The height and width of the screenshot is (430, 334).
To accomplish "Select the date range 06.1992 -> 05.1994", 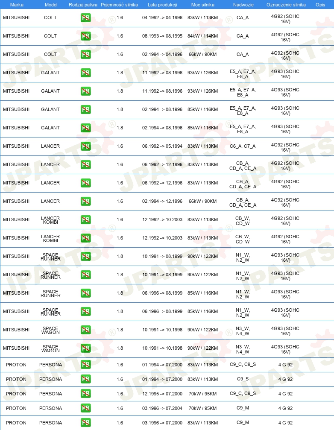I will [x=162, y=146].
